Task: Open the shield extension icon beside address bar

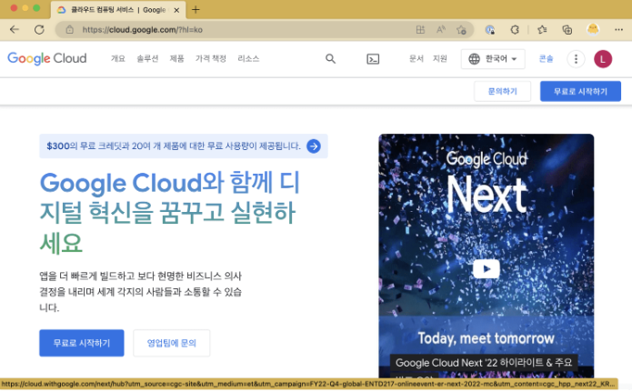Action: 490,29
